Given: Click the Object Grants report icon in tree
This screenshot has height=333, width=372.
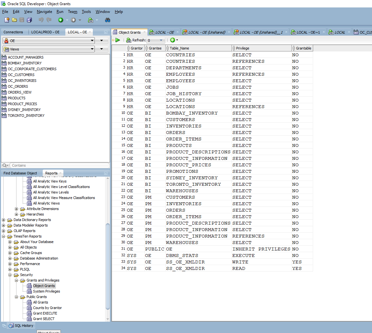Looking at the screenshot, I should (x=29, y=286).
